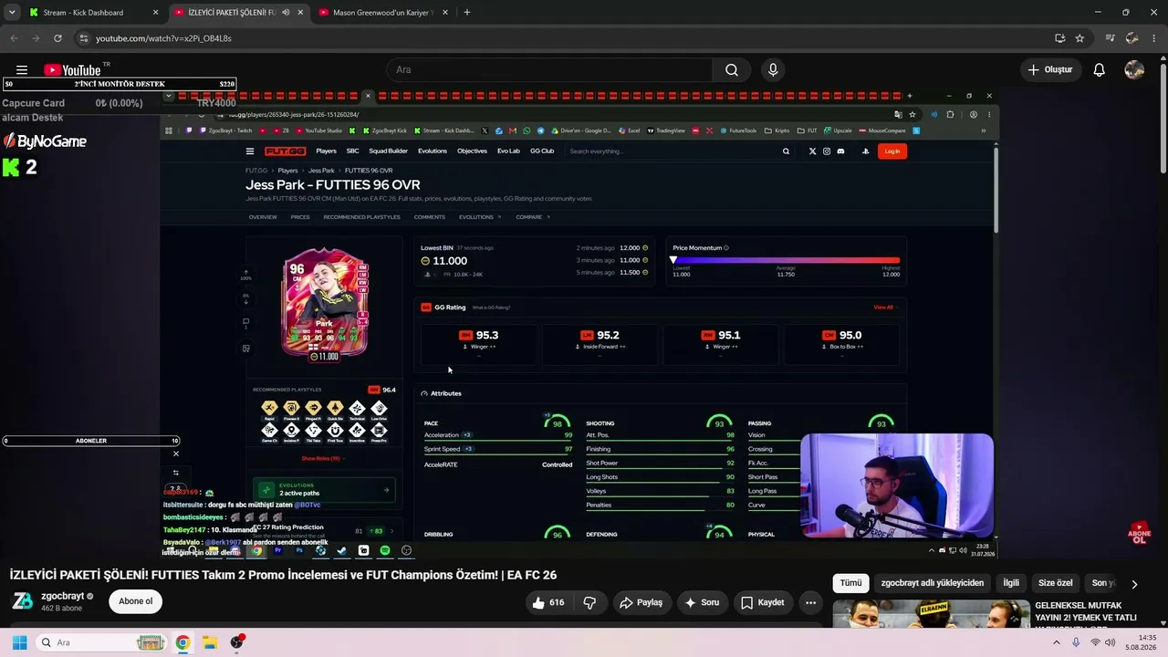Open the YouTube guide hamburger menu
1168x657 pixels.
click(22, 70)
